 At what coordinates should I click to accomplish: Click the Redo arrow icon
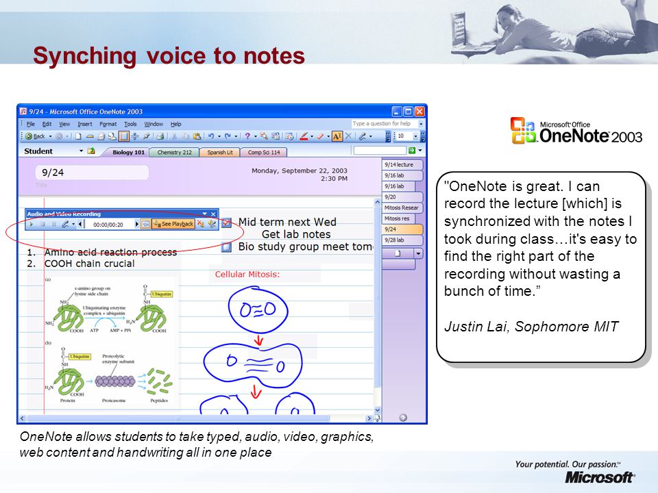[228, 136]
